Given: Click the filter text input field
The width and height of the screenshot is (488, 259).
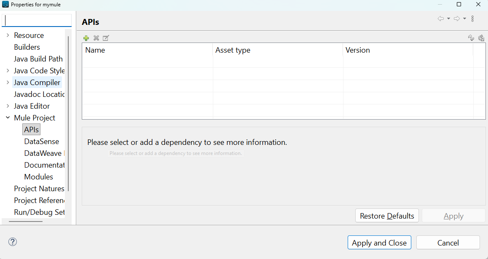Looking at the screenshot, I should [37, 21].
